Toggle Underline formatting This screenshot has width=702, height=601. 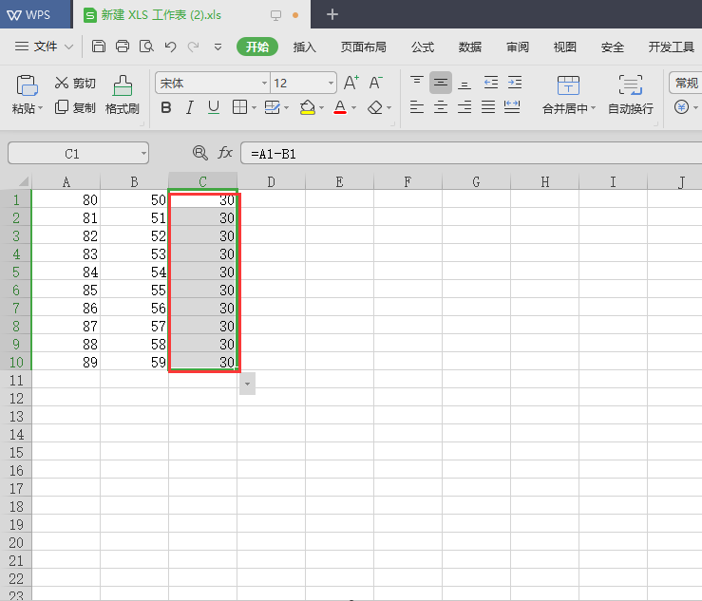tap(214, 107)
